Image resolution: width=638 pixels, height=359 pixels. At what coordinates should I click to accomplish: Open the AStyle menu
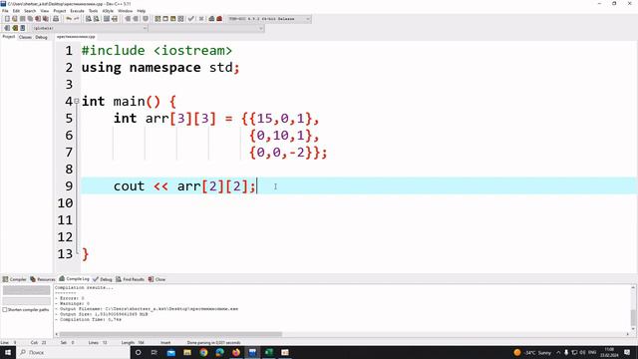point(108,11)
